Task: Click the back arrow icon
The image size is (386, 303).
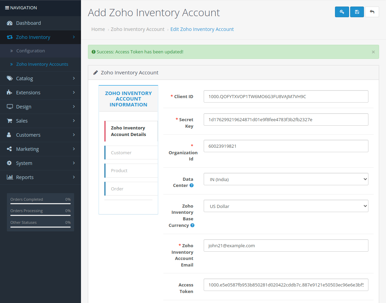Action: [372, 12]
